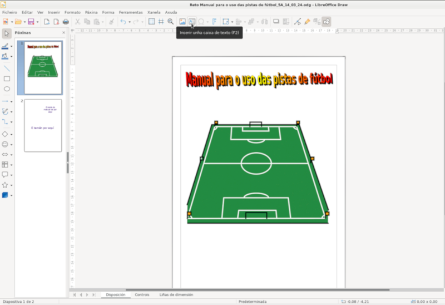445x305 pixels.
Task: Open the Formato menu
Action: [72, 12]
